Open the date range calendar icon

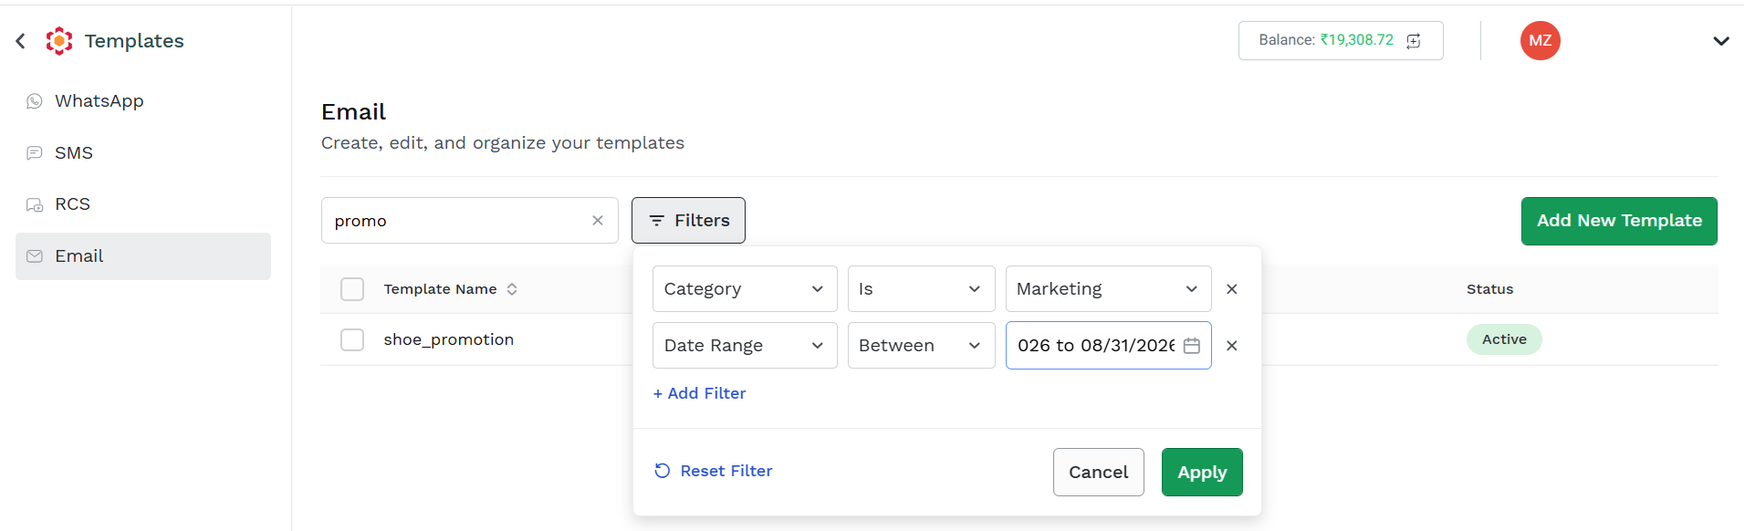(1192, 346)
